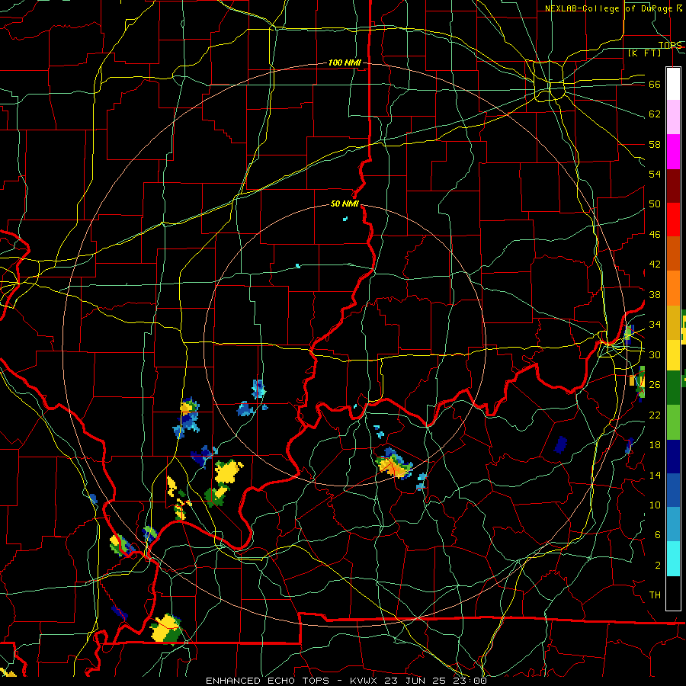Click the isolated navy echo cell east of radar
The image size is (686, 686).
tap(560, 444)
